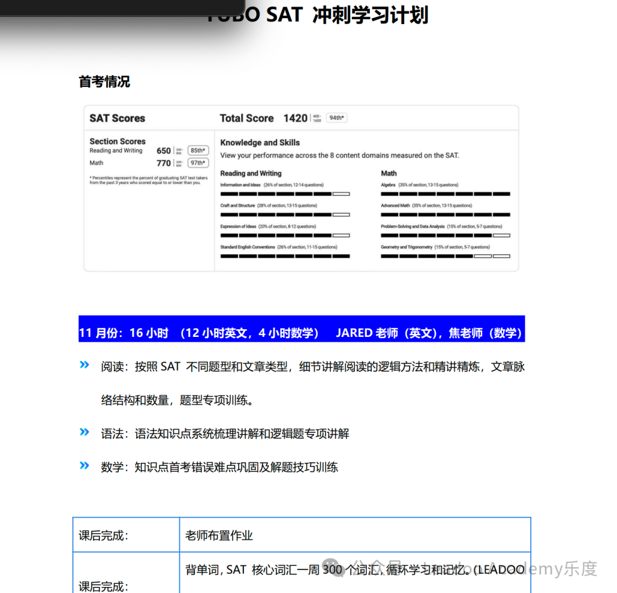Click the 1420 total score value

[295, 118]
